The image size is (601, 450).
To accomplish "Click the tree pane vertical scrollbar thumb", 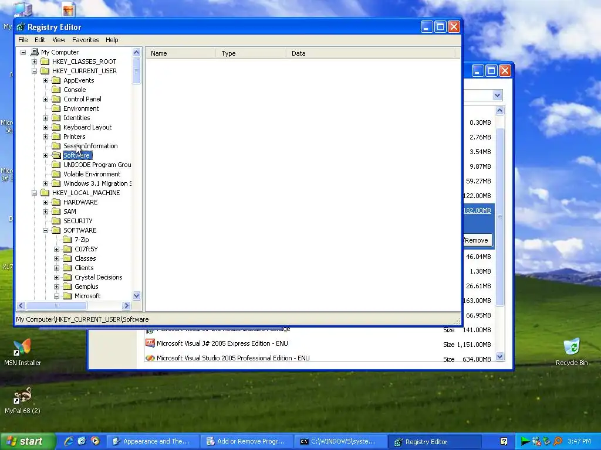I will (x=136, y=71).
